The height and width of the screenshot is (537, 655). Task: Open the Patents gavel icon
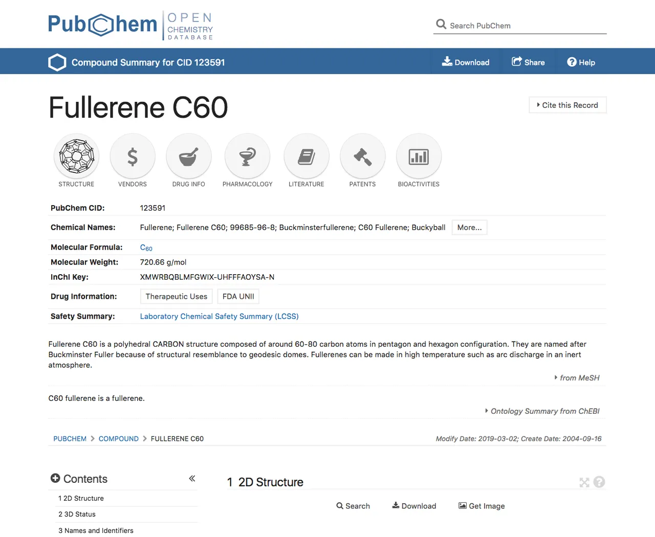pyautogui.click(x=363, y=156)
